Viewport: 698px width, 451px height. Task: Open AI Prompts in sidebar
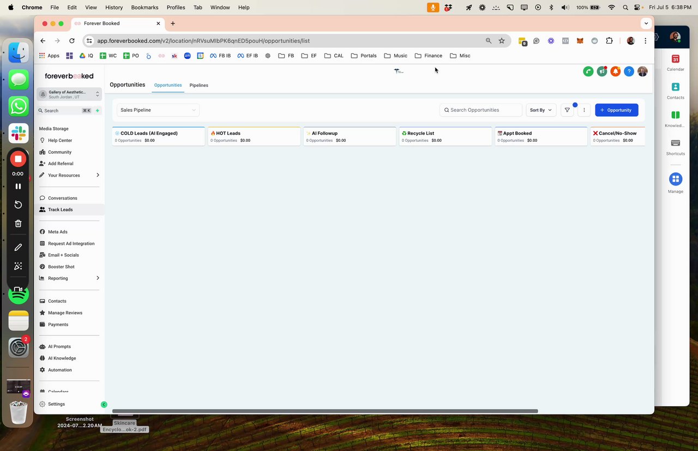point(59,347)
